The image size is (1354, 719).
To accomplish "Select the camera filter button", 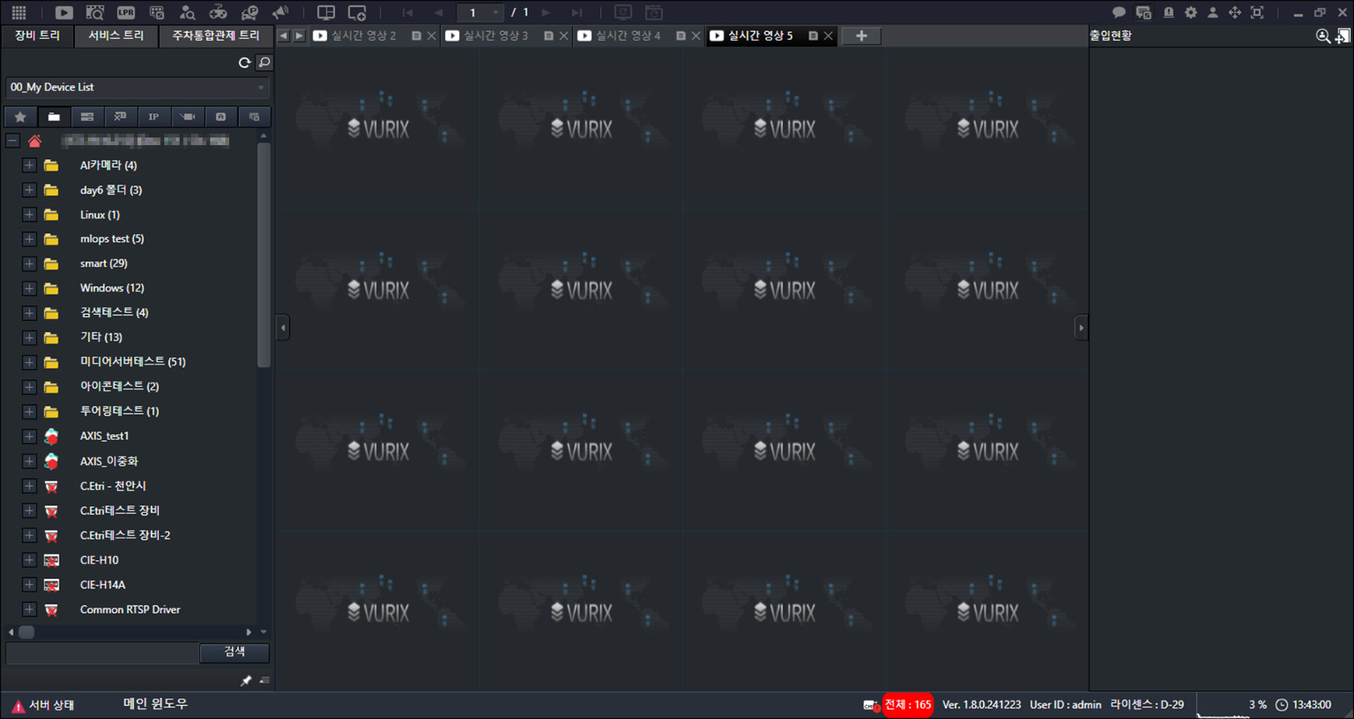I will point(187,117).
